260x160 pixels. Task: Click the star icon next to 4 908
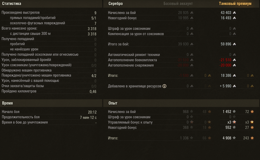click(x=234, y=138)
